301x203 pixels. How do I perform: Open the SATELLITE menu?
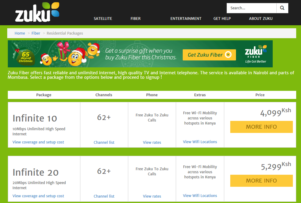pyautogui.click(x=103, y=19)
